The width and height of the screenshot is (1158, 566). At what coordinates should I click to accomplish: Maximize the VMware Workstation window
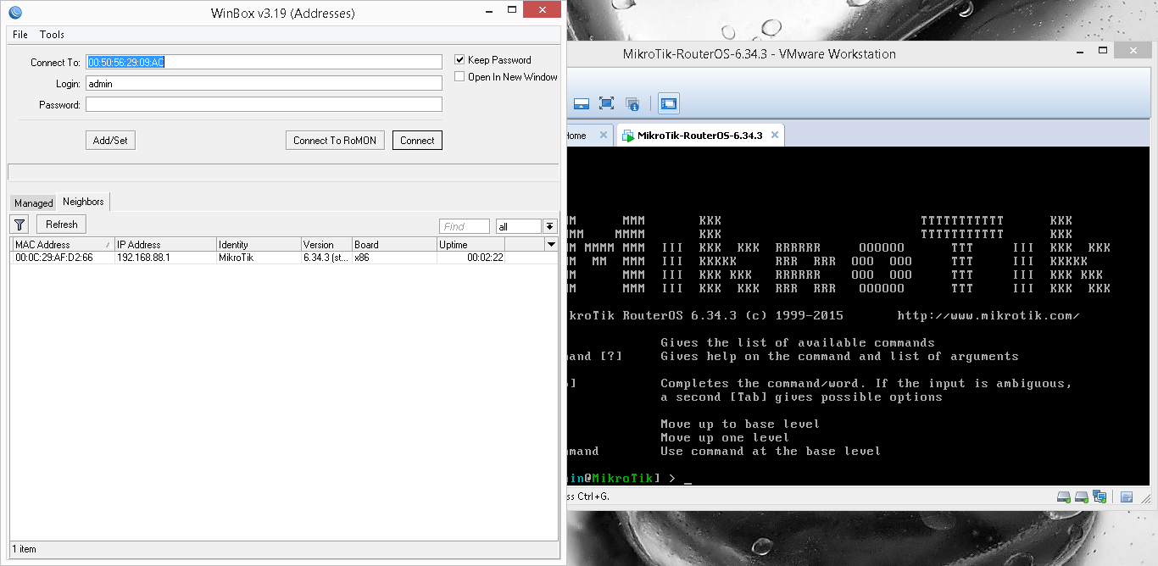(1104, 52)
